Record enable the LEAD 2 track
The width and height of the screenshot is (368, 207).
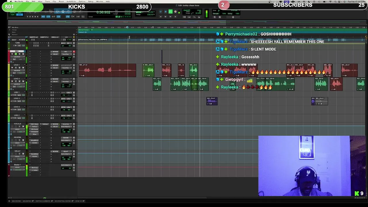click(12, 81)
